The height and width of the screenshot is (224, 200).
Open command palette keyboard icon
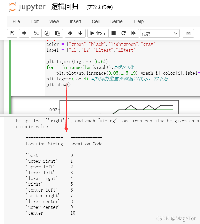pyautogui.click(x=188, y=33)
